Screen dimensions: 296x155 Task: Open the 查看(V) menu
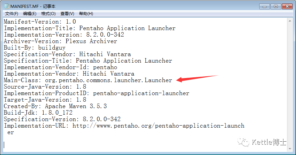click(x=67, y=14)
